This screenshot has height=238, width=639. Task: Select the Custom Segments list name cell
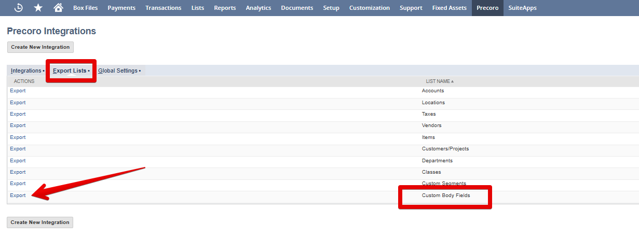[444, 184]
